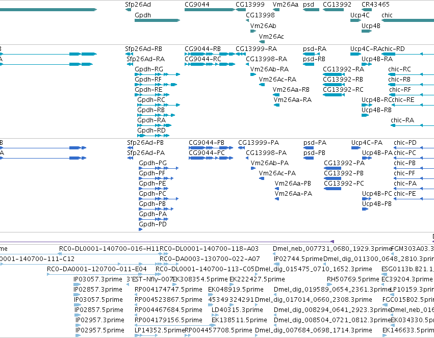Select protein Sfp26Ad-PB

point(145,143)
